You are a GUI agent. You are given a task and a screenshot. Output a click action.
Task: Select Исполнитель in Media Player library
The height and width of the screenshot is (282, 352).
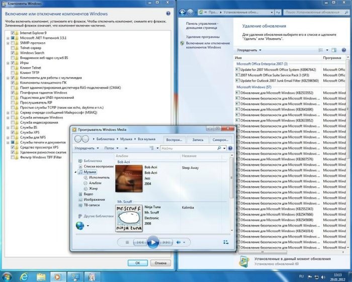[99, 177]
